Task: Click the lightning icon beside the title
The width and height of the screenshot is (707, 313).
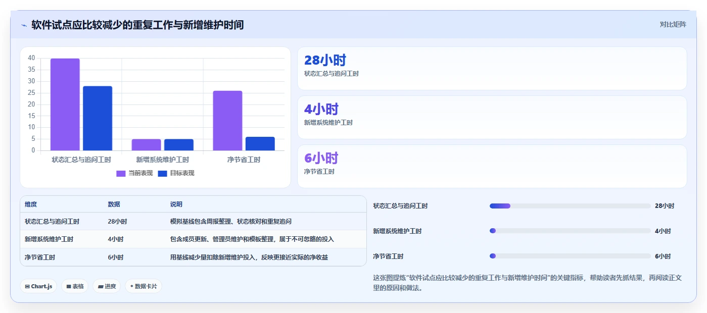Action: coord(24,25)
